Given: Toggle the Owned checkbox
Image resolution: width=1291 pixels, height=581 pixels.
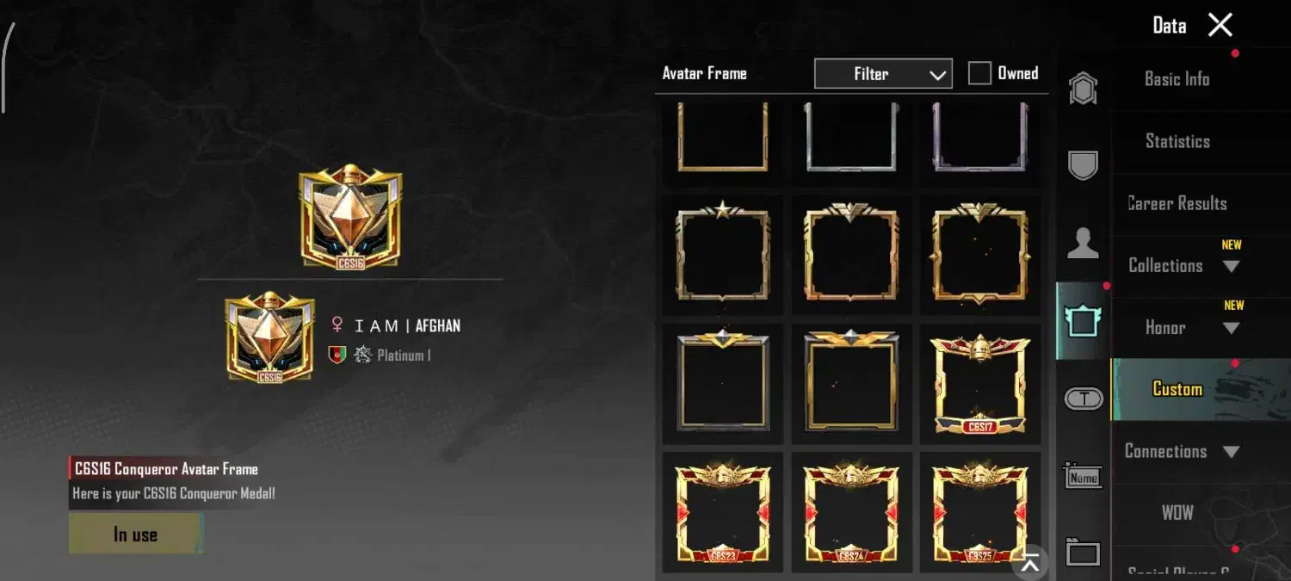Looking at the screenshot, I should (x=979, y=73).
